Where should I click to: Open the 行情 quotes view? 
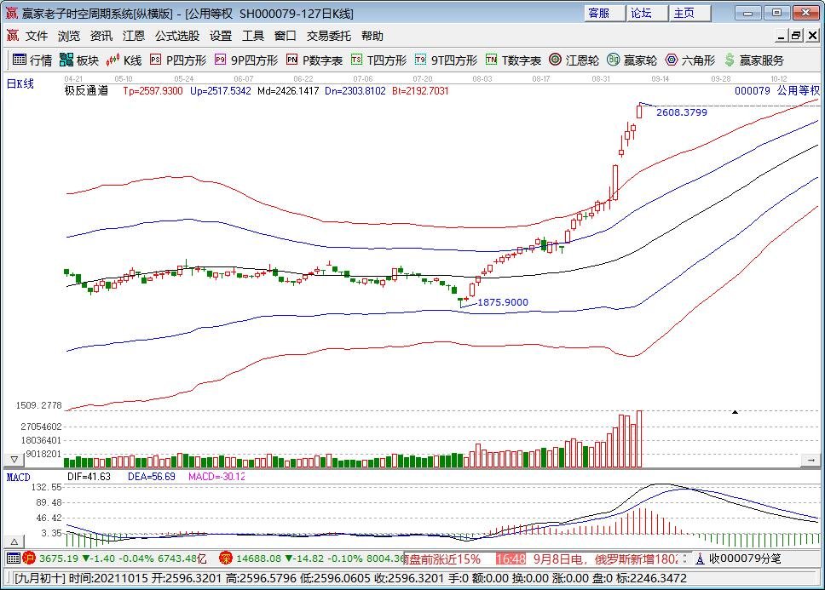(x=32, y=60)
